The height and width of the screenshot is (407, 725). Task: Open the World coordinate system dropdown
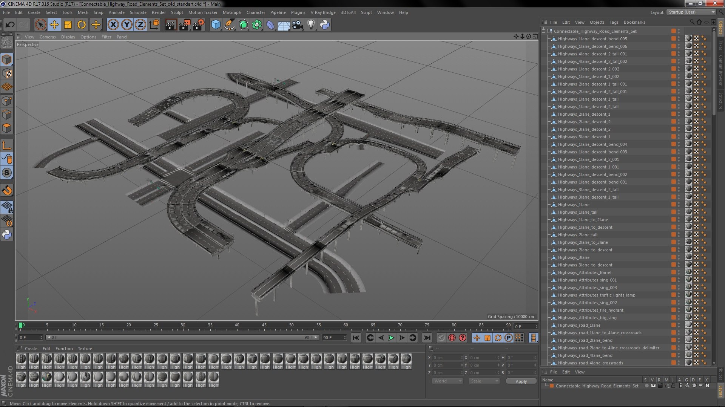click(447, 381)
